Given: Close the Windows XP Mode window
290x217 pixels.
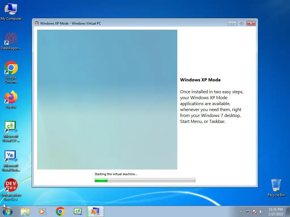Looking at the screenshot, I should coord(251,23).
